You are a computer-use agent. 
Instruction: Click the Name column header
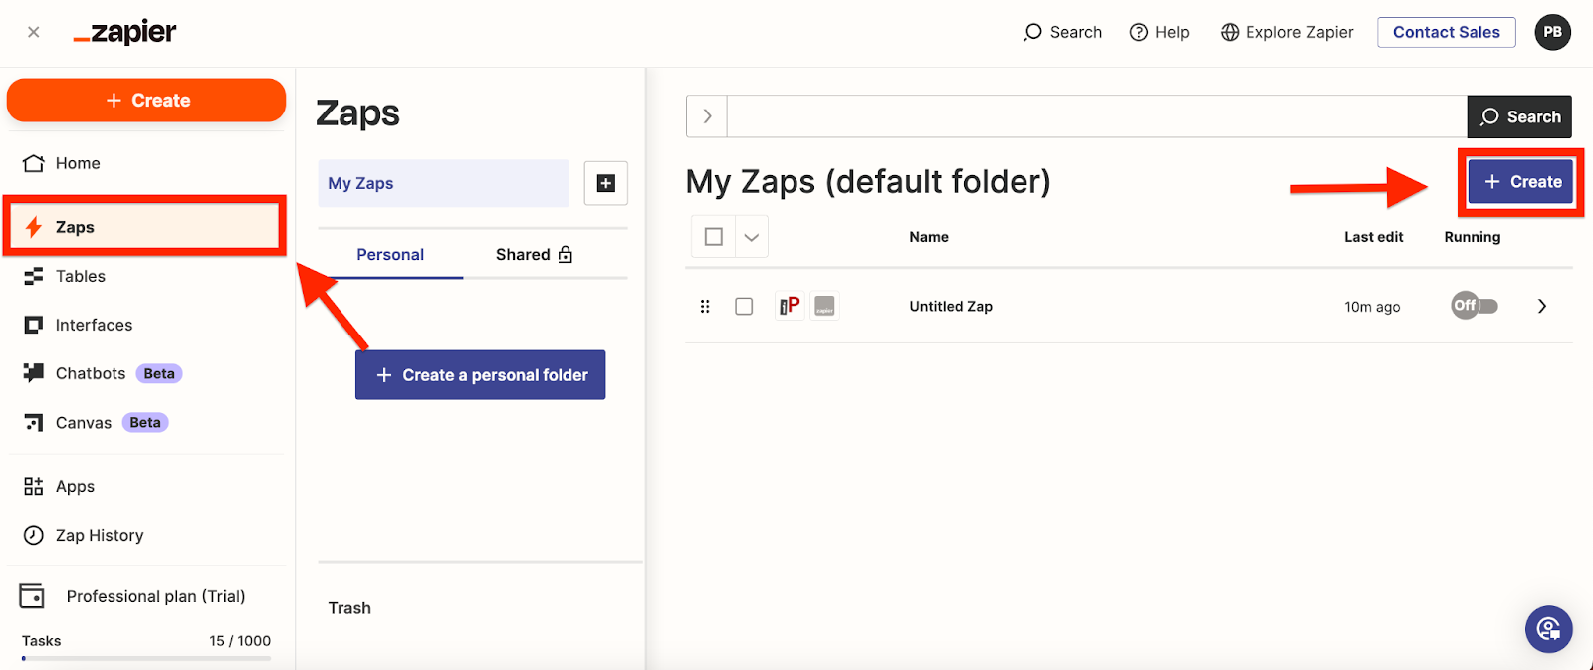929,237
